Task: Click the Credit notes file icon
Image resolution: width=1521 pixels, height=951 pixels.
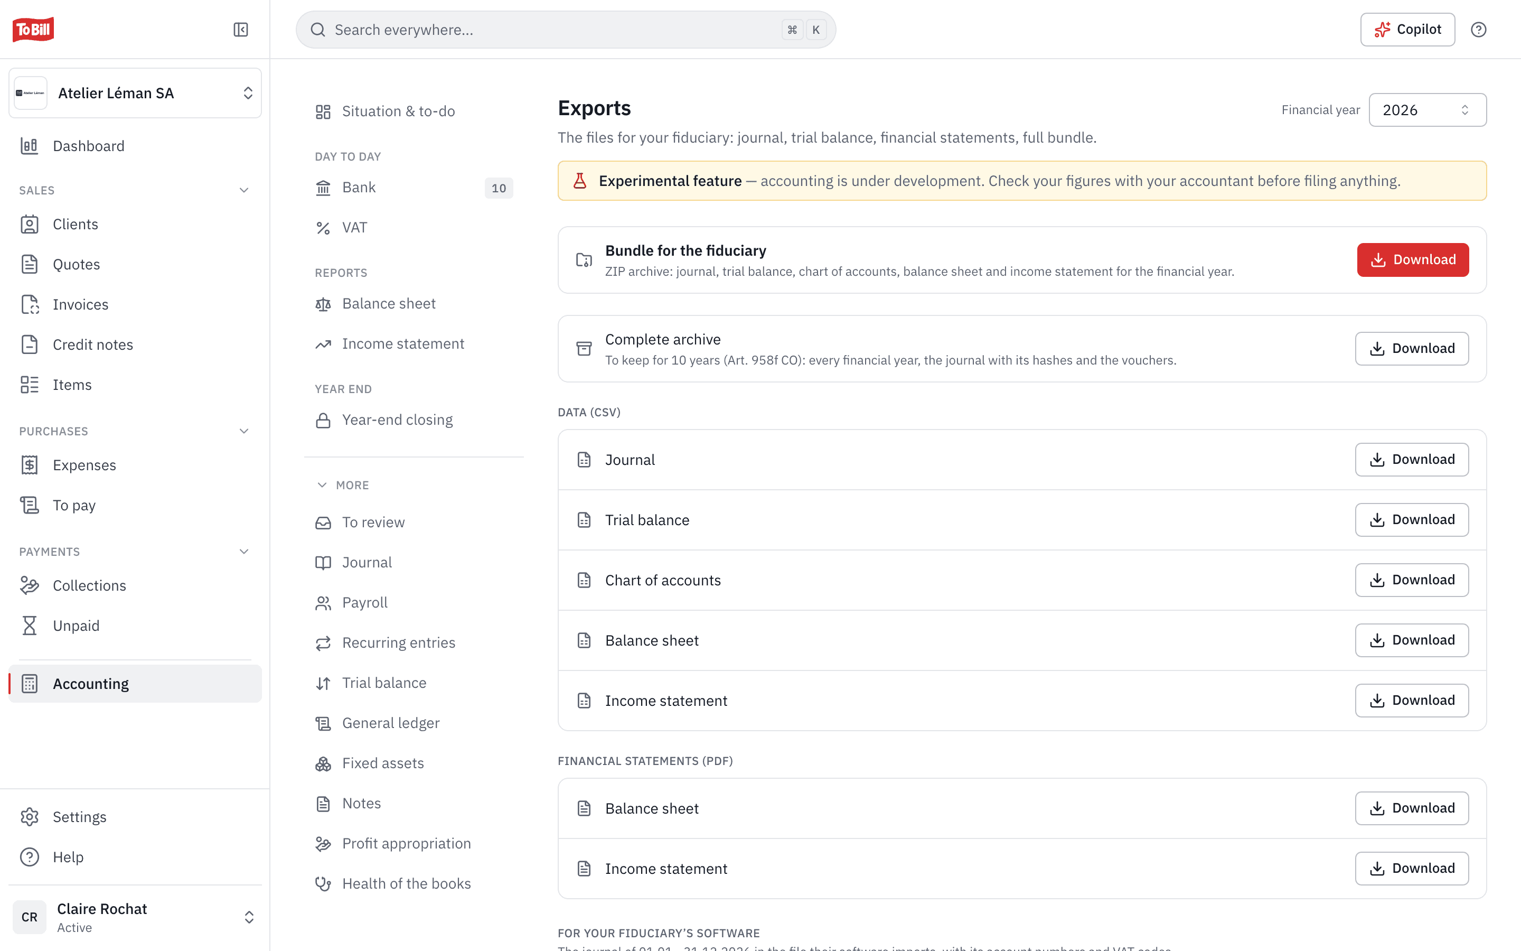Action: pyautogui.click(x=30, y=344)
